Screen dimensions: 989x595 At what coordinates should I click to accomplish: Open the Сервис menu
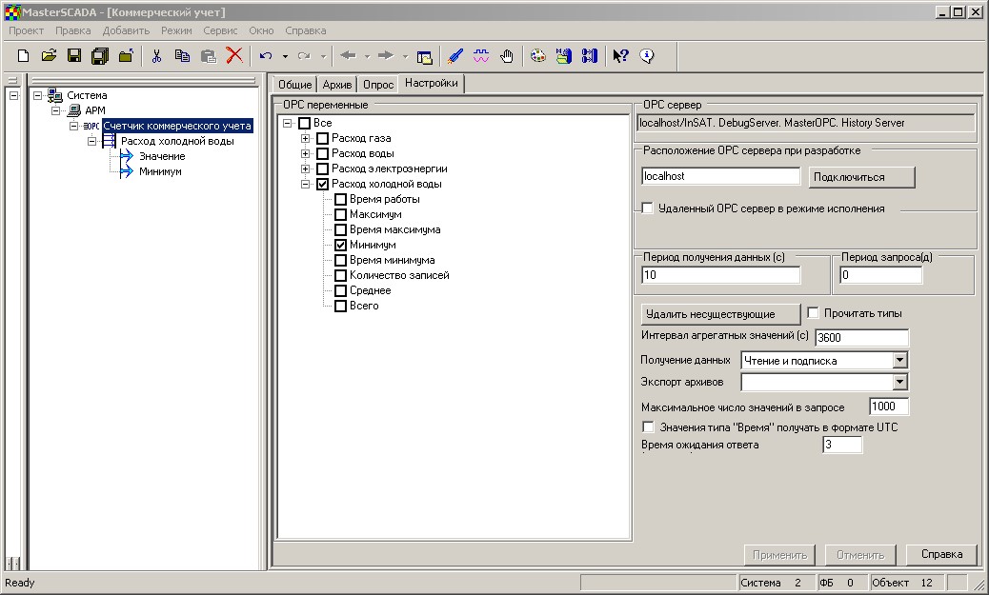(220, 30)
